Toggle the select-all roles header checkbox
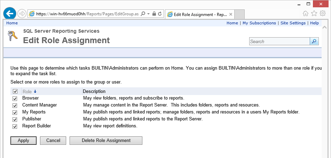331x158 pixels. 15,92
